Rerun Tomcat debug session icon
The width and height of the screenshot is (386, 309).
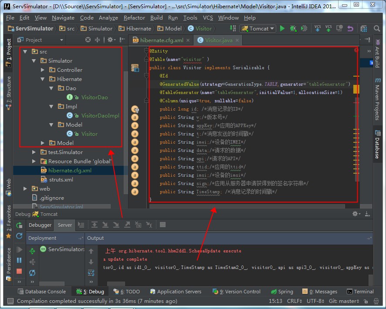19,225
